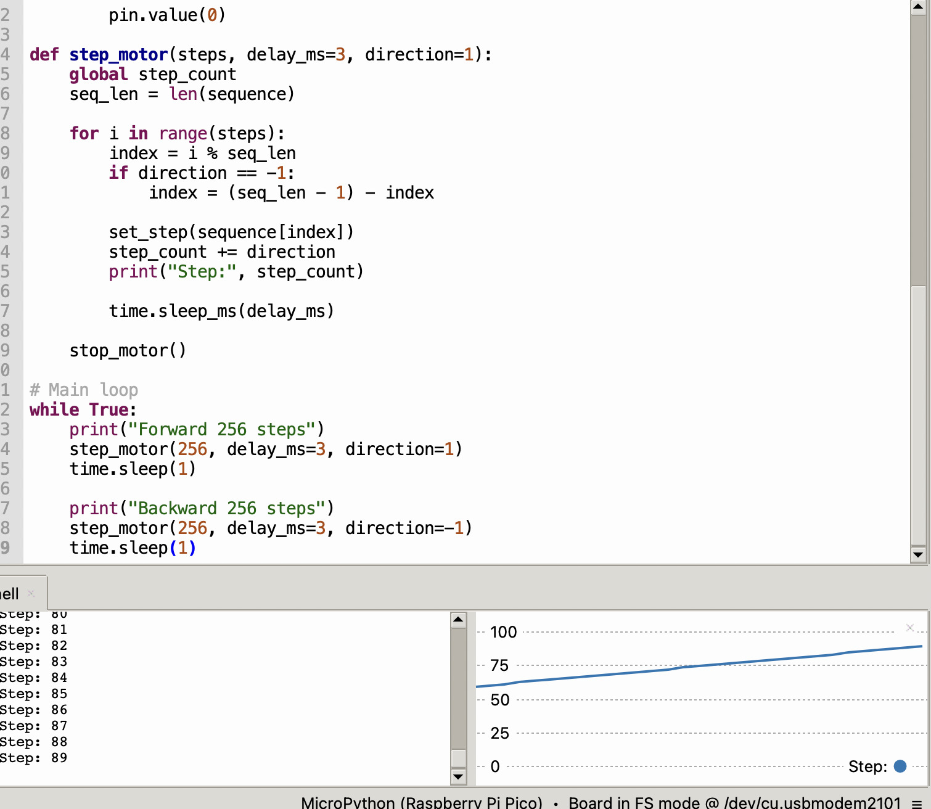Open the status bar hamburger menu
931x809 pixels.
[x=916, y=803]
